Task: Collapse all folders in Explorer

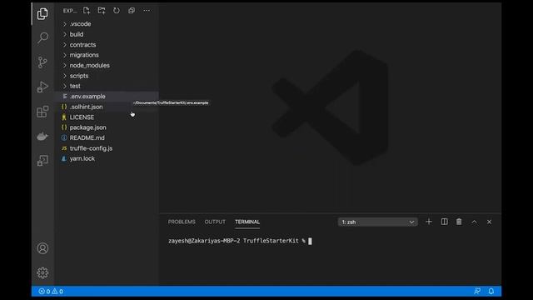Action: (x=132, y=11)
